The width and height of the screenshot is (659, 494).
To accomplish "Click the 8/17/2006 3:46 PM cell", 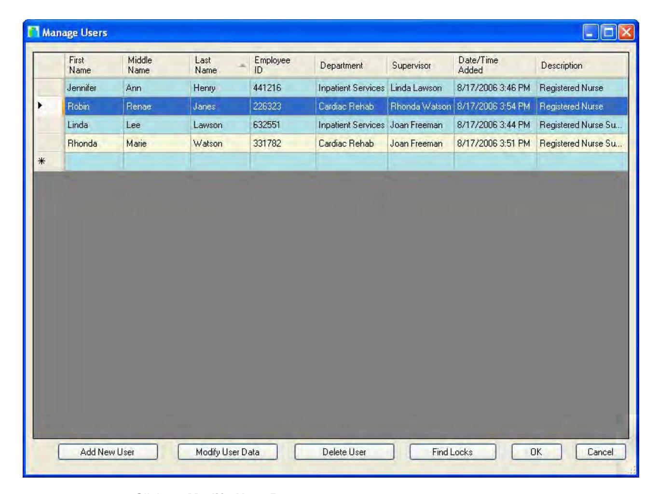I will coord(495,88).
